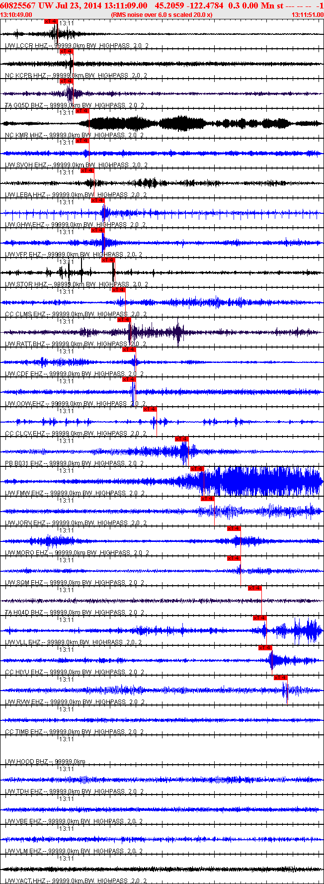Select the UW.OOW EHZ trace label
This screenshot has width=324, height=884.
[76, 404]
